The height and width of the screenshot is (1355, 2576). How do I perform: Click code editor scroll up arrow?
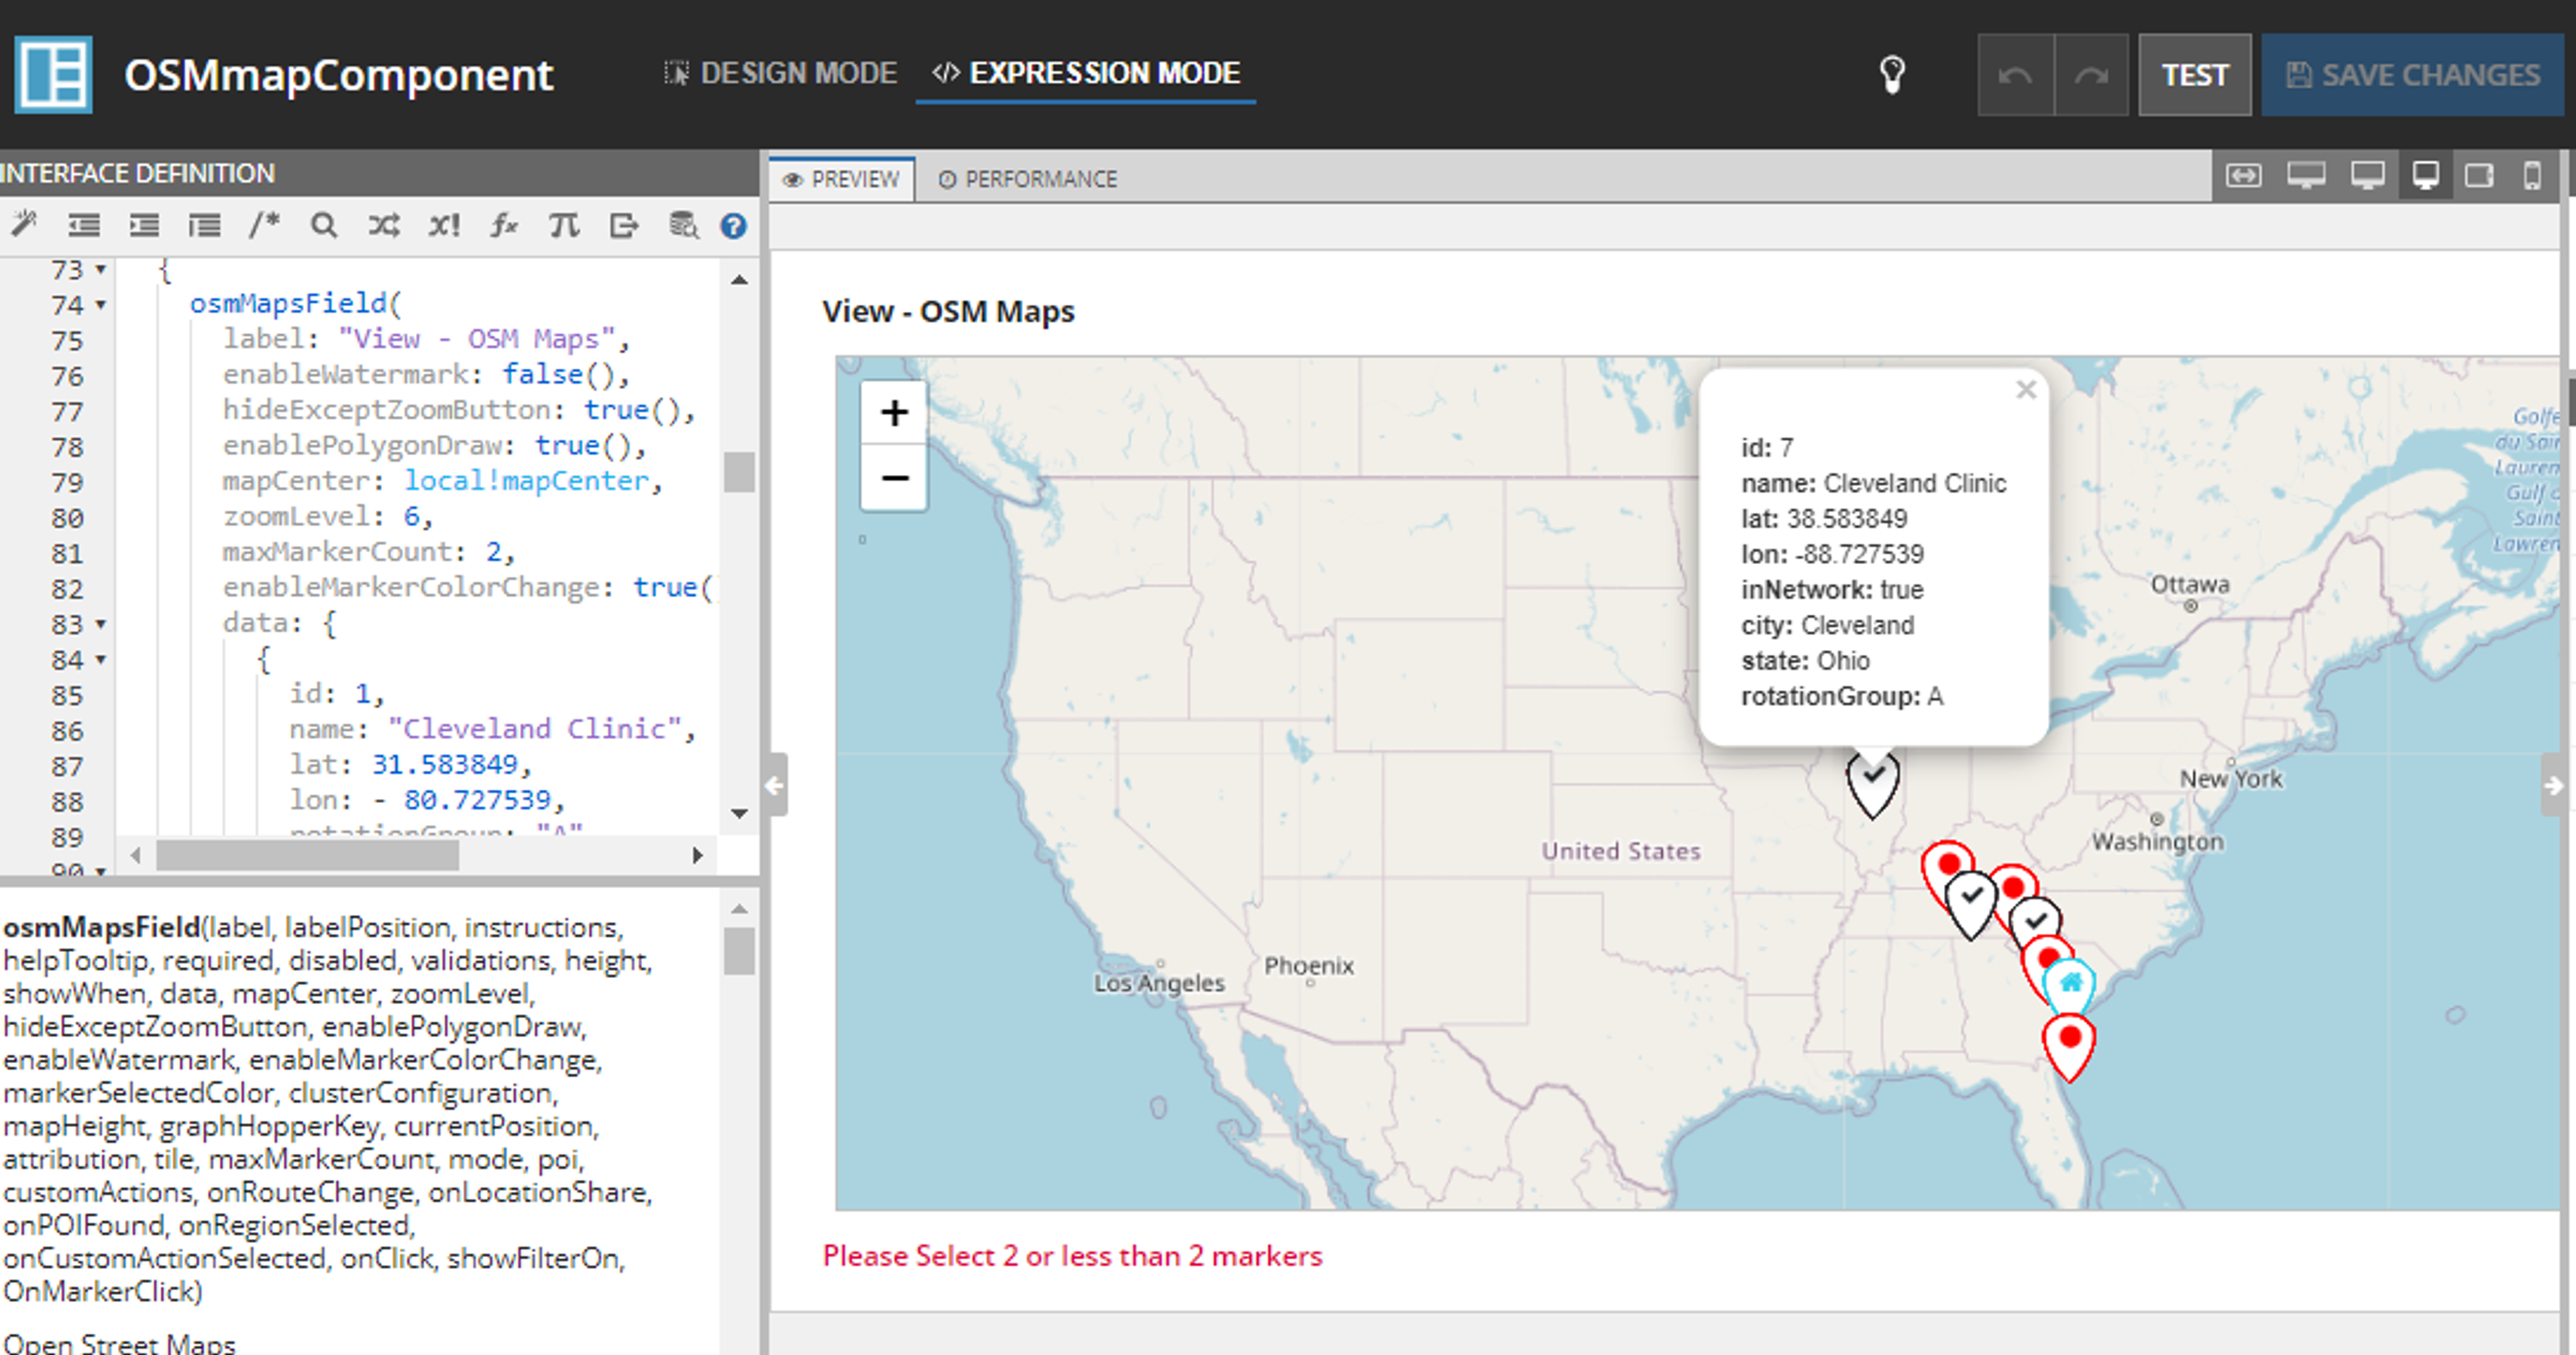click(739, 279)
